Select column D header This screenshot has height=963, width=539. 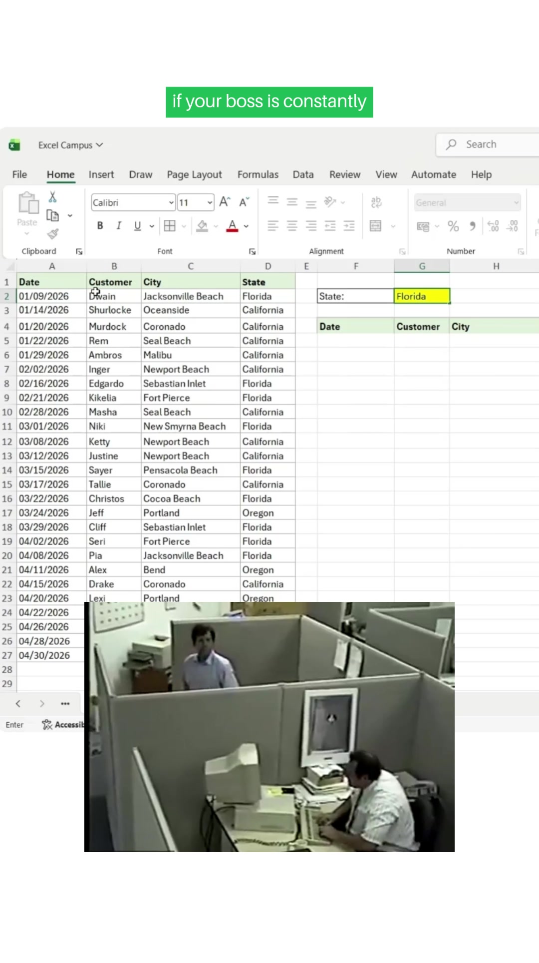tap(268, 266)
